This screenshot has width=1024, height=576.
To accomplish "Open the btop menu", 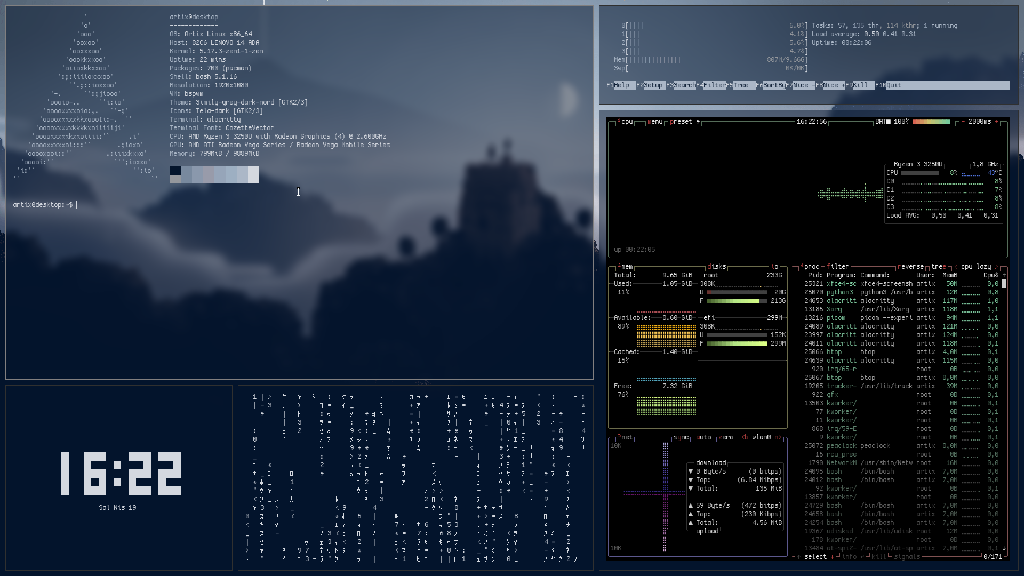I will (x=655, y=122).
